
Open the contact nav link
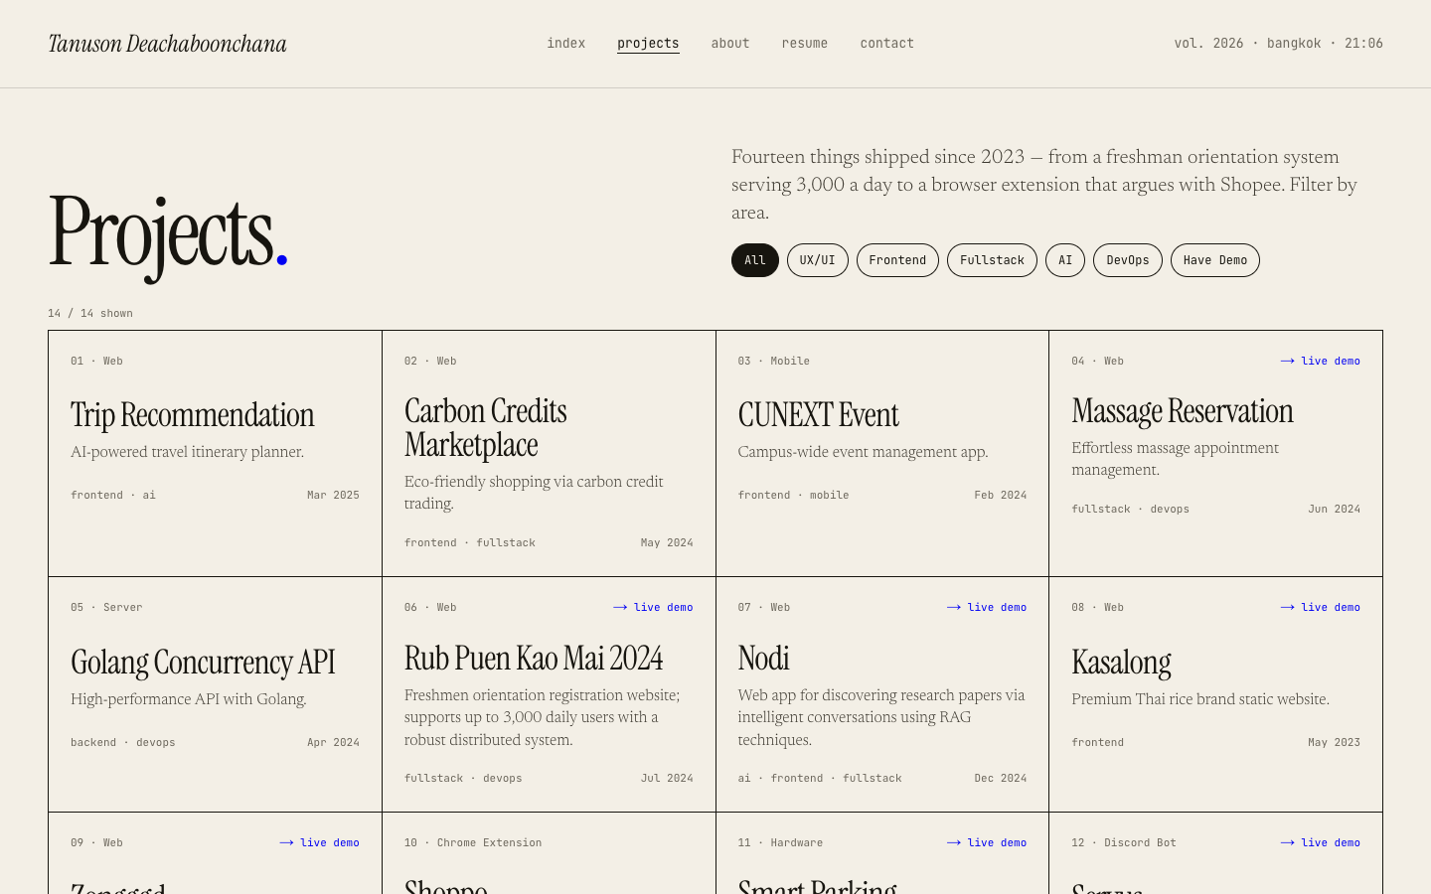(x=886, y=43)
